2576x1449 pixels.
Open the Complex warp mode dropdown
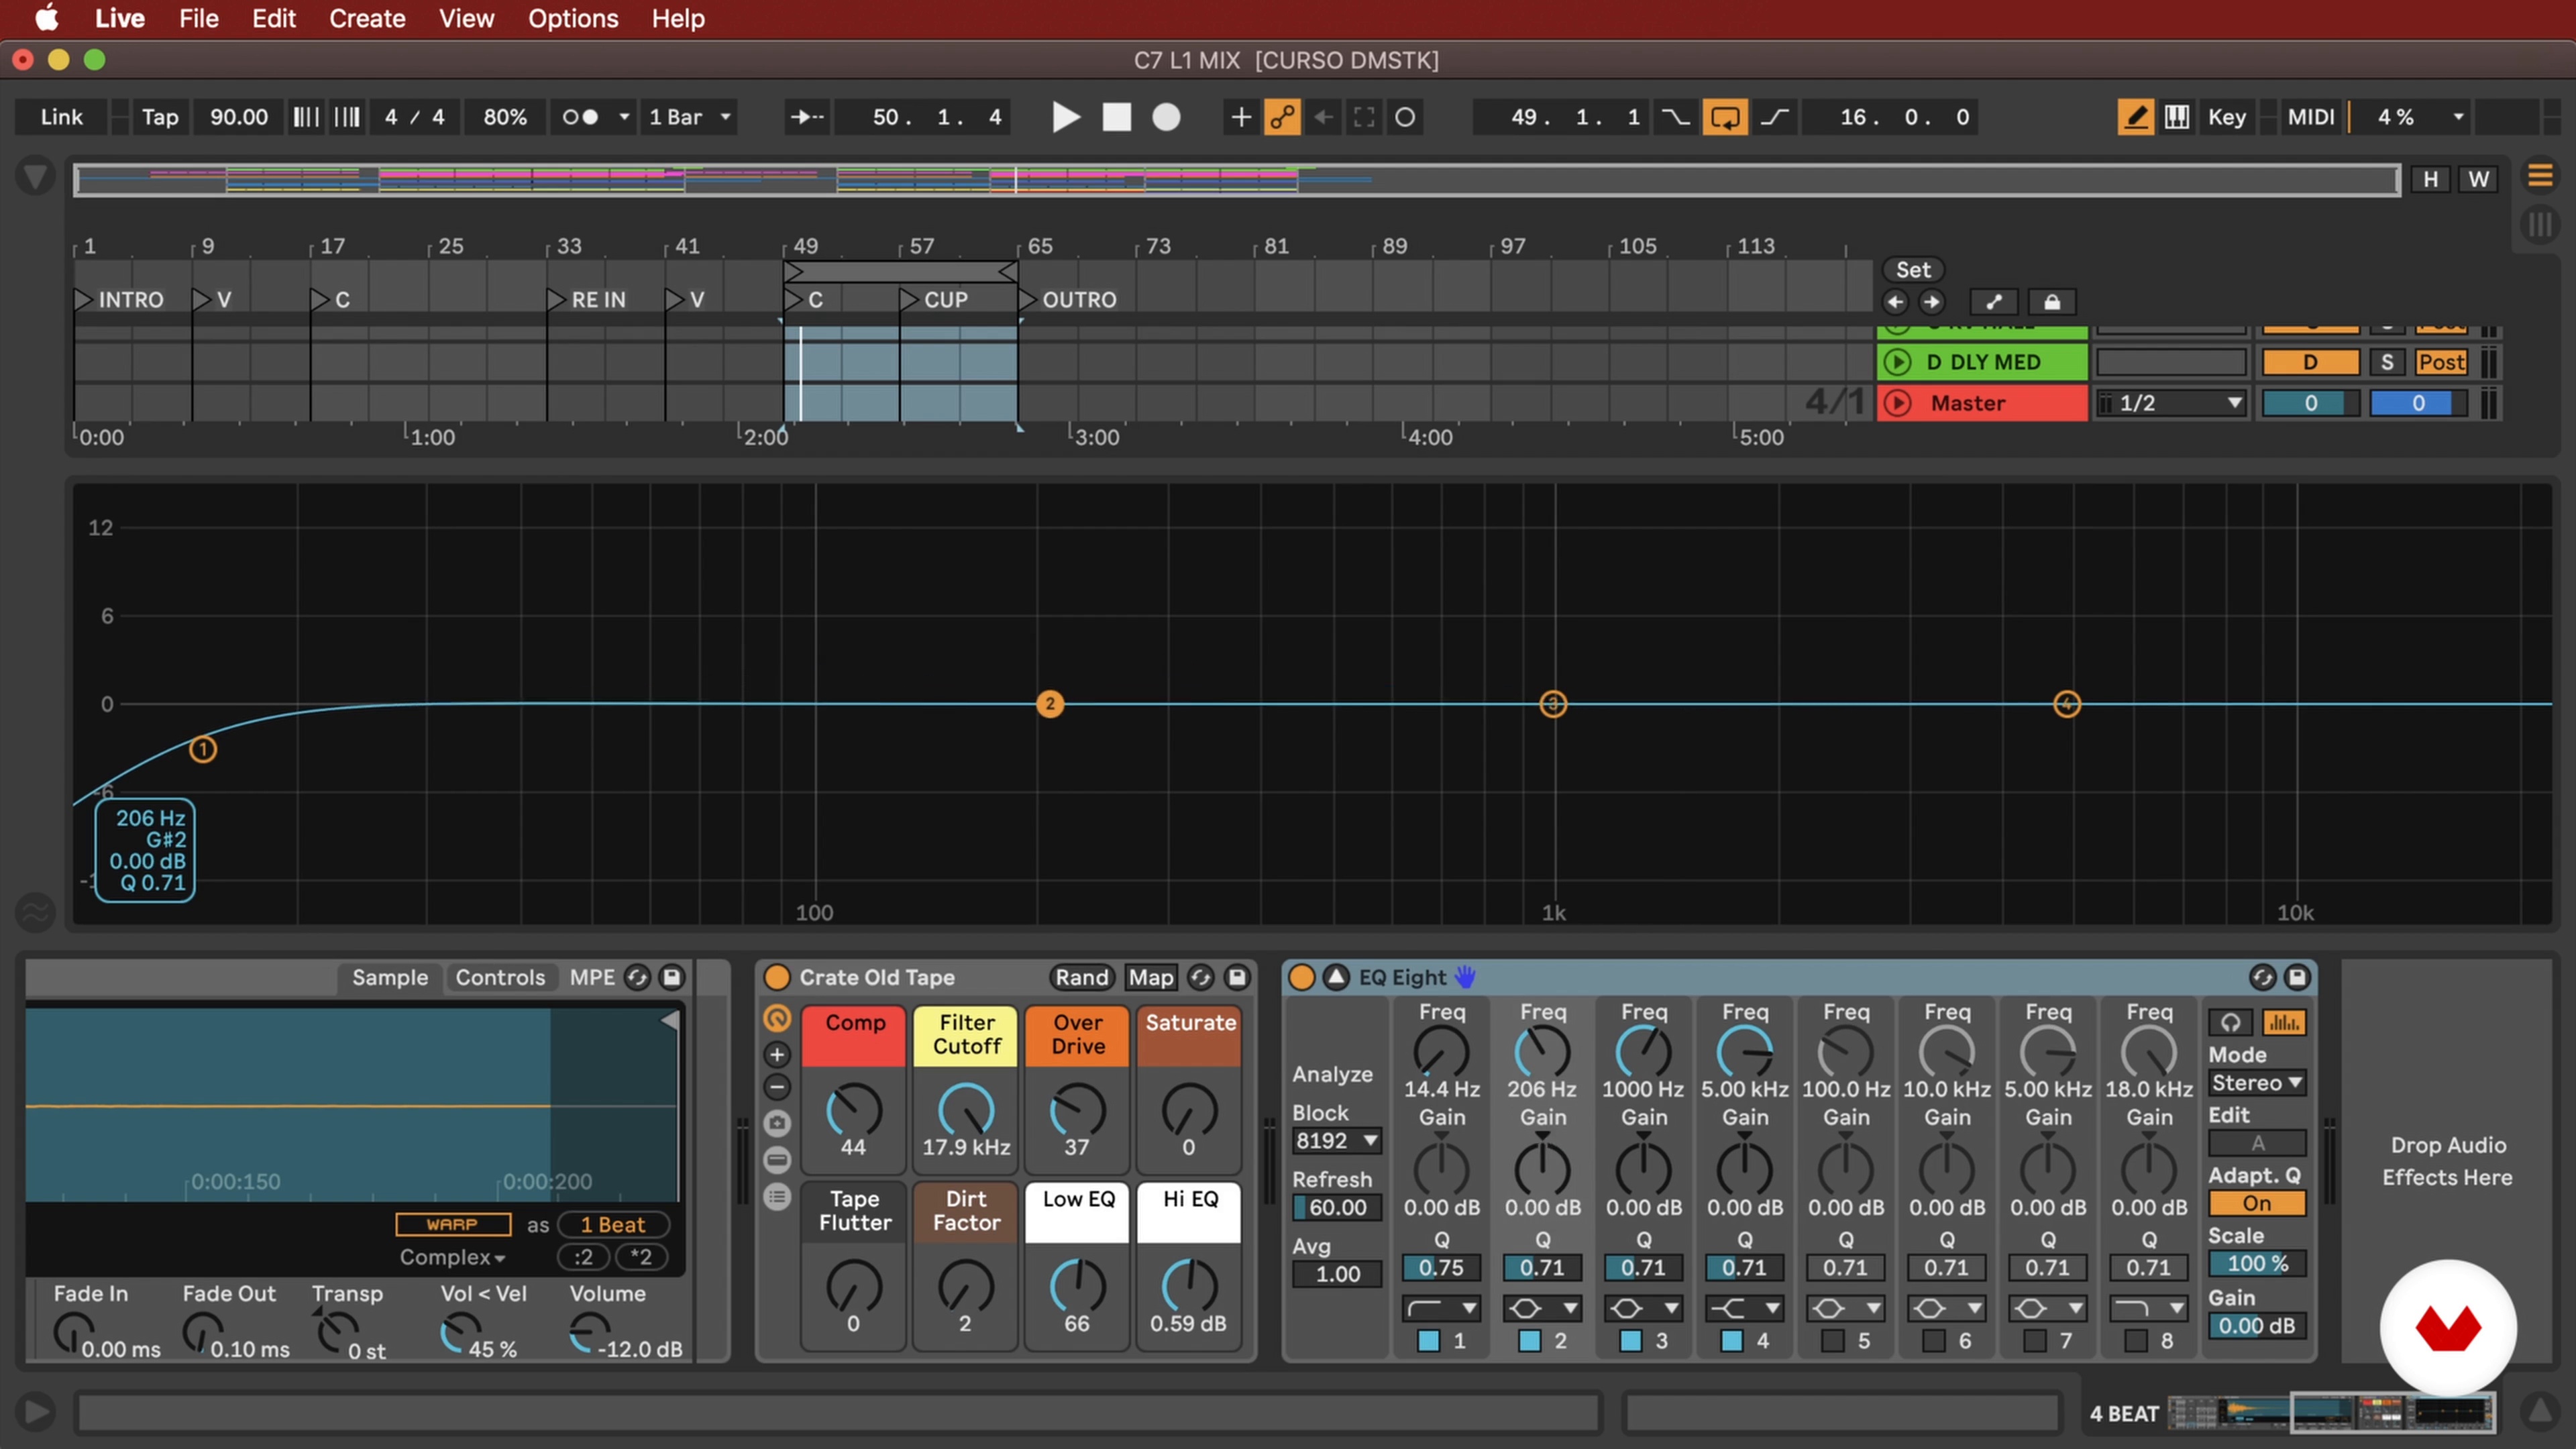[x=452, y=1257]
